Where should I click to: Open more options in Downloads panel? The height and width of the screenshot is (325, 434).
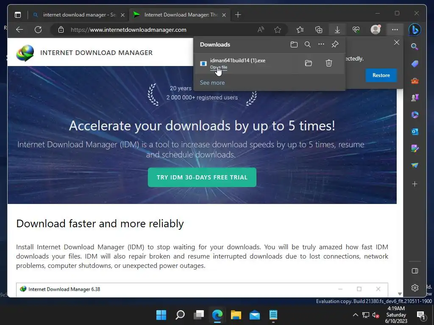tap(321, 44)
